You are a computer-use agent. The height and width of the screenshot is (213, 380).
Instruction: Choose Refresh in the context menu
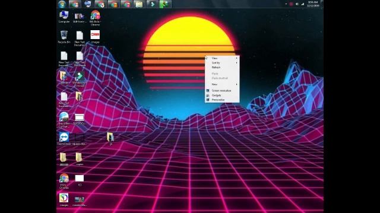(x=222, y=67)
